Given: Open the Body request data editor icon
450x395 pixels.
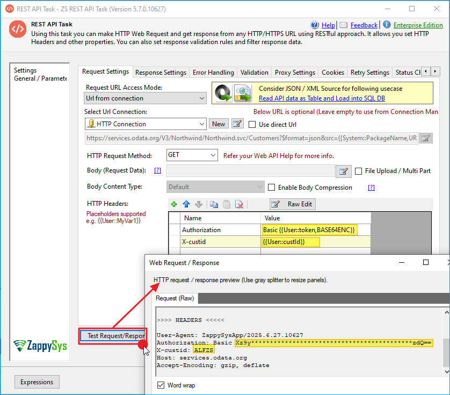Looking at the screenshot, I should [343, 171].
